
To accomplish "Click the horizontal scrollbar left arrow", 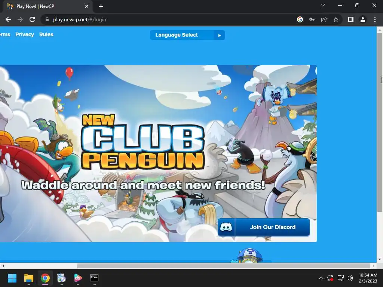I will coord(3,266).
